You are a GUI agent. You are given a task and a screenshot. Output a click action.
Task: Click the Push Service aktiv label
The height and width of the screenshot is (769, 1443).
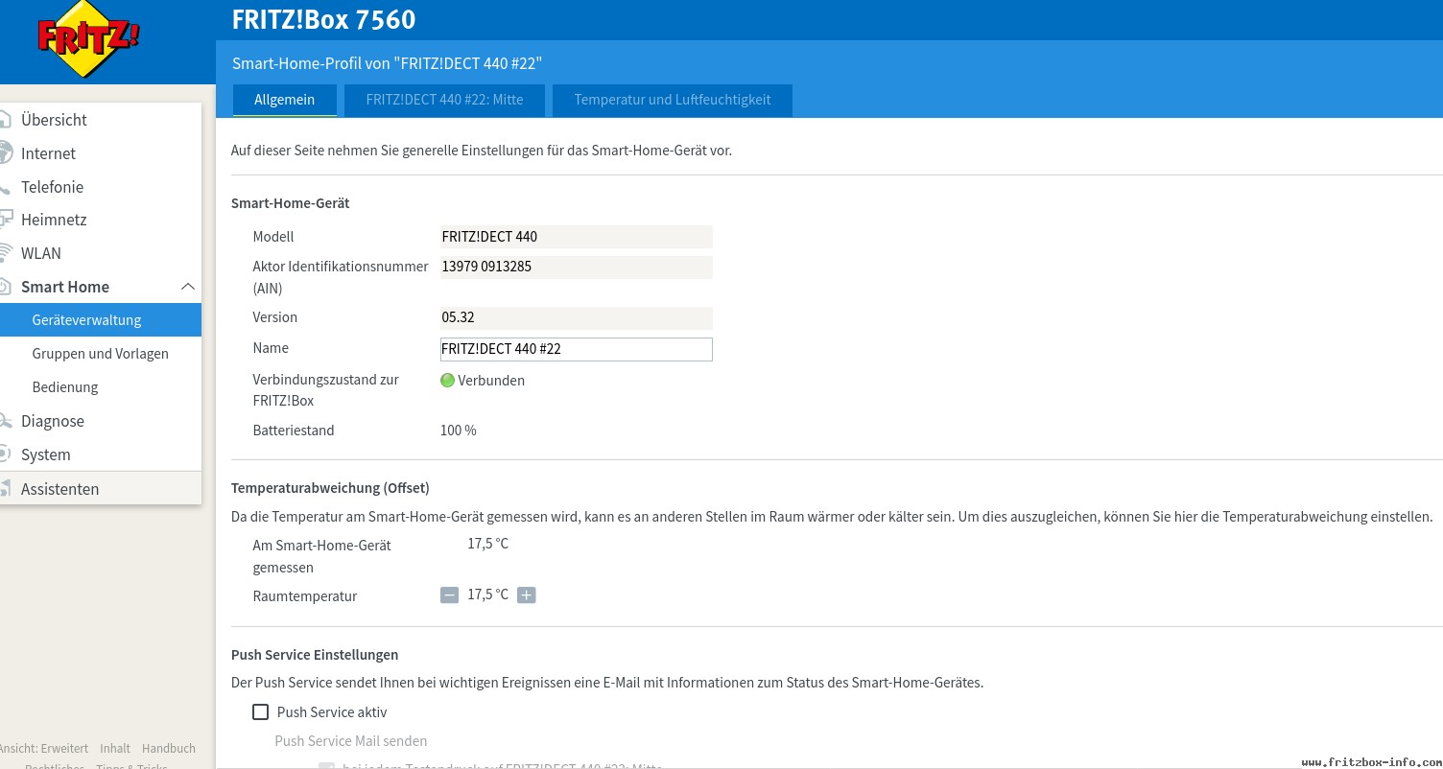coord(332,712)
